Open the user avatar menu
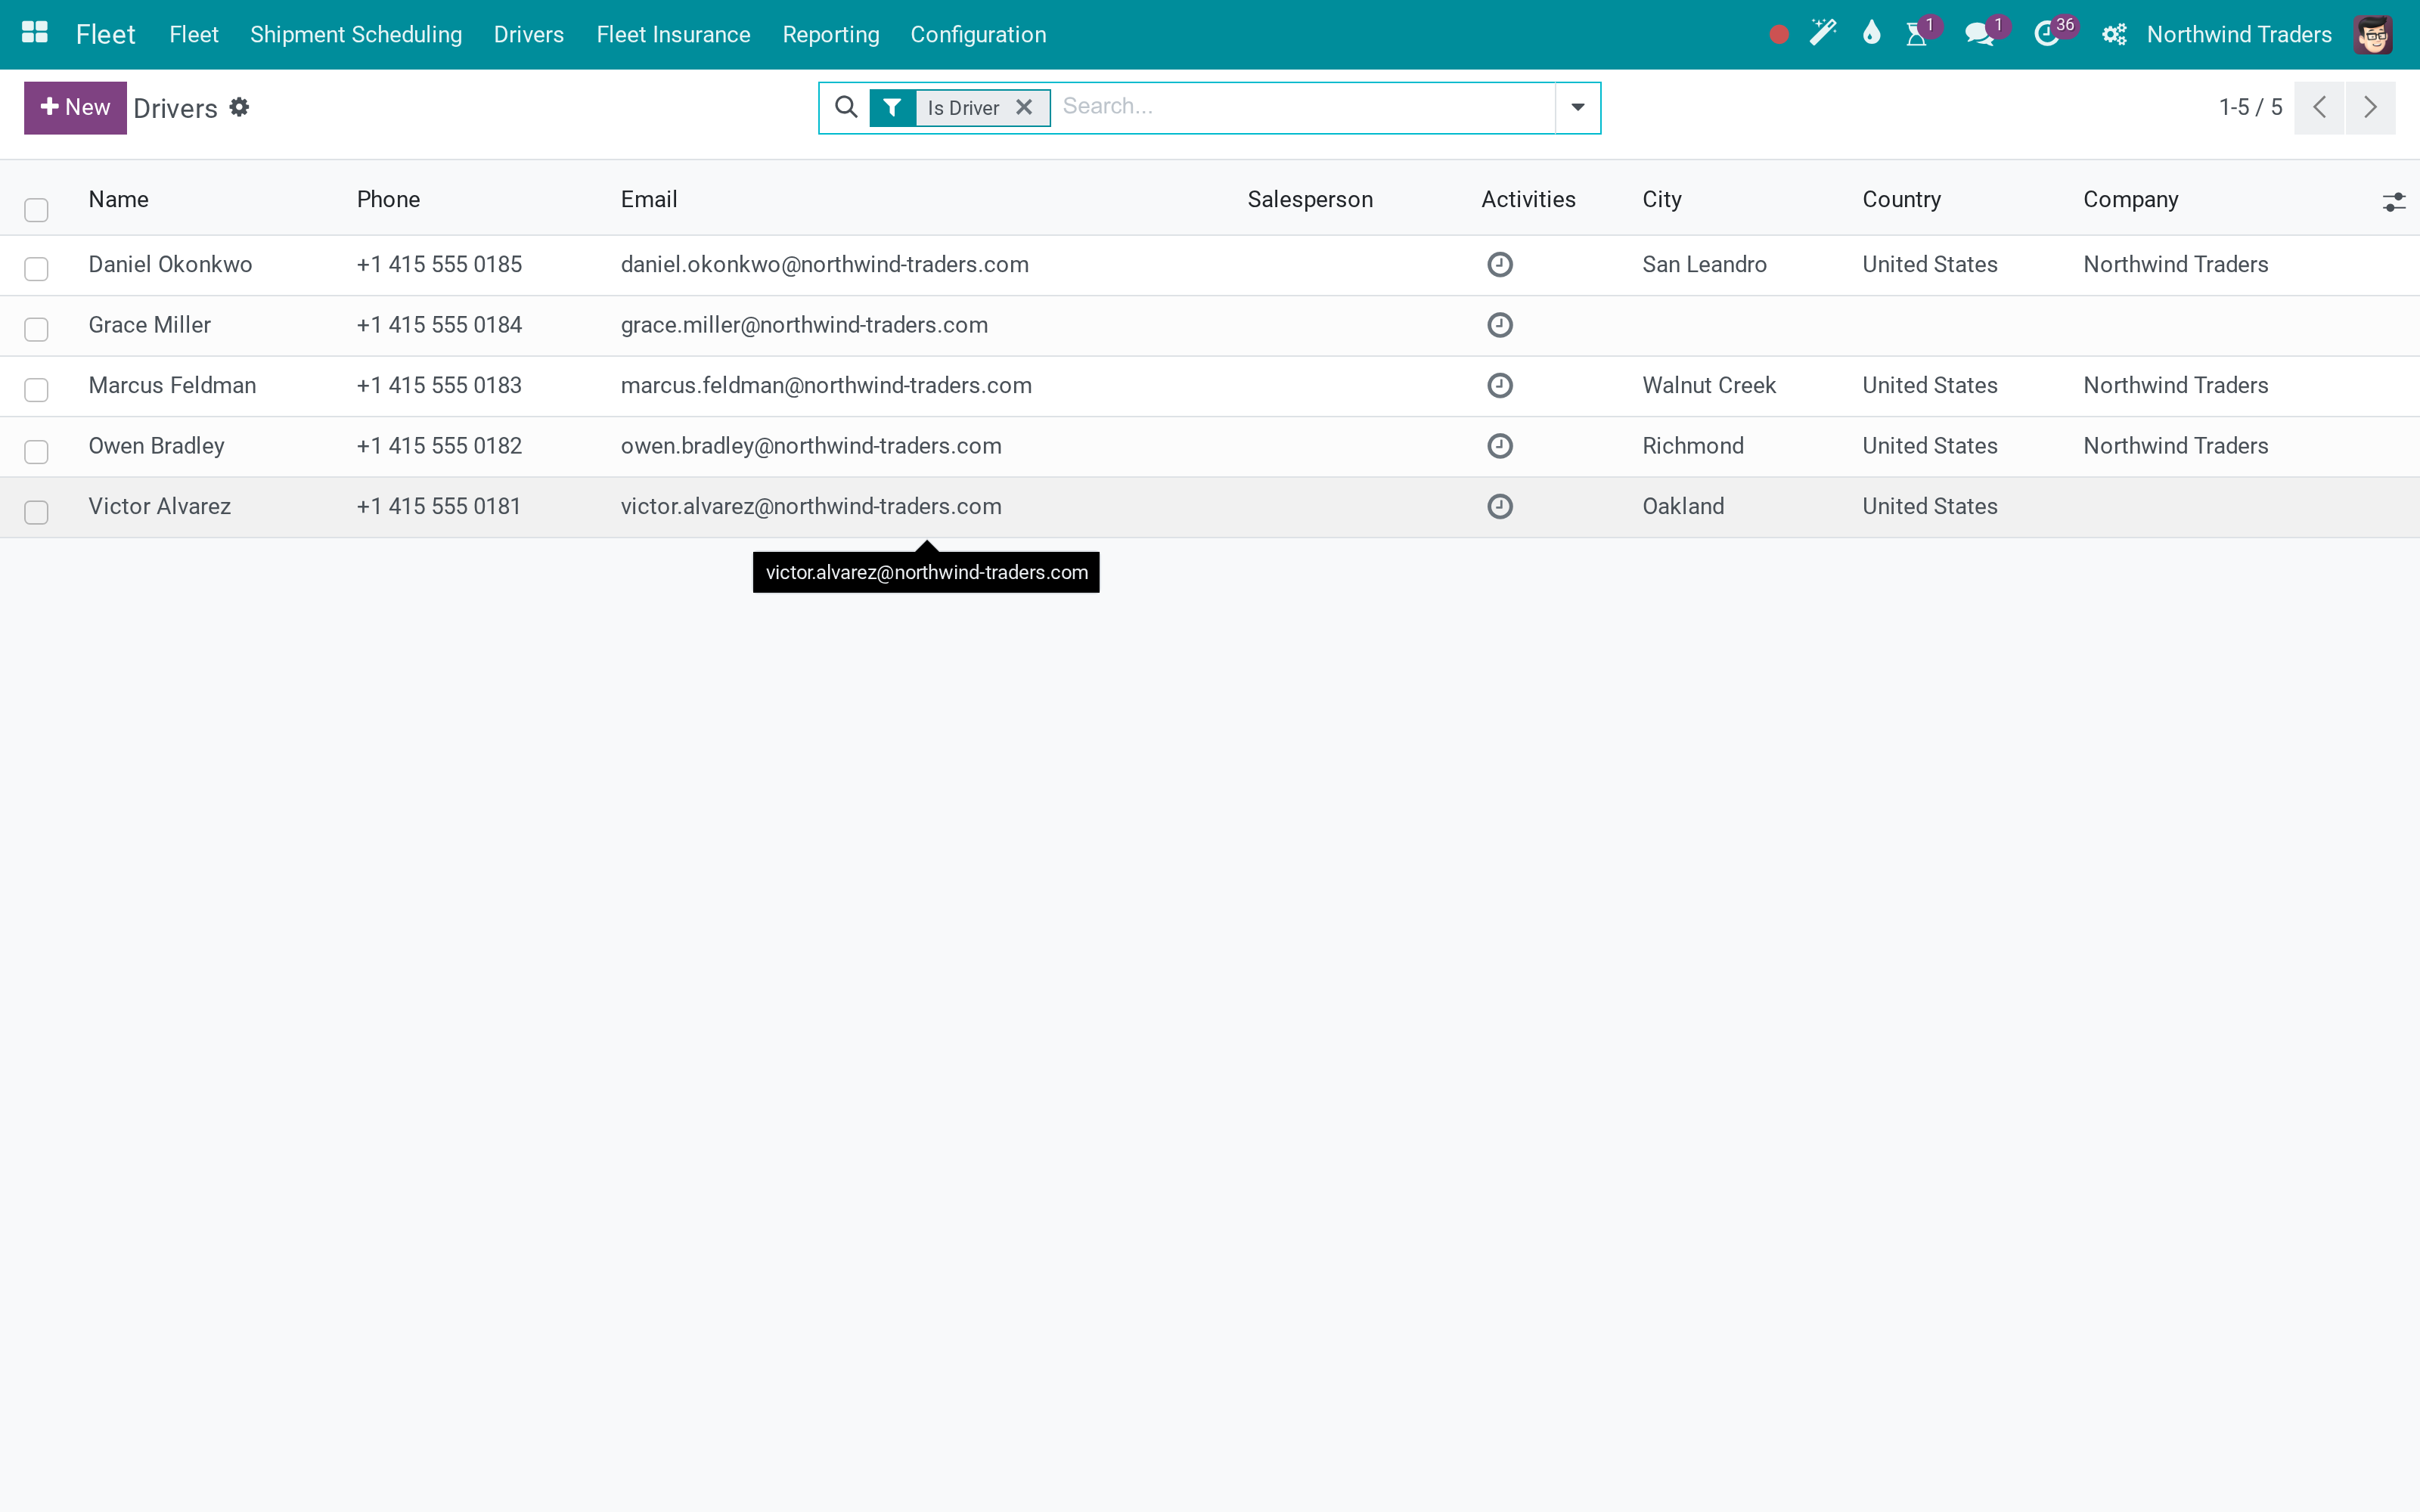The height and width of the screenshot is (1512, 2420). 2372,35
